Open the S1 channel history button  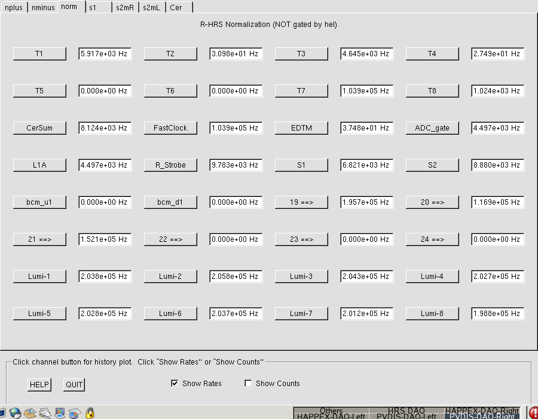[301, 165]
